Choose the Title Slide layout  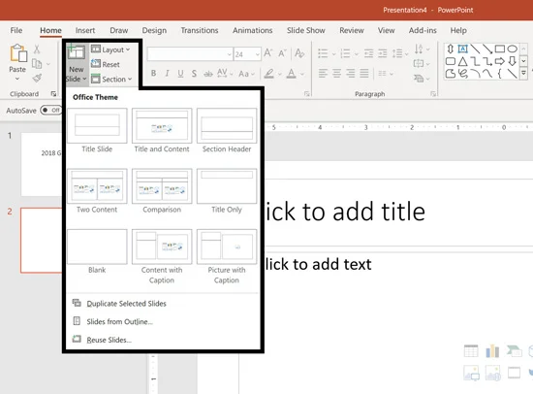pos(97,131)
